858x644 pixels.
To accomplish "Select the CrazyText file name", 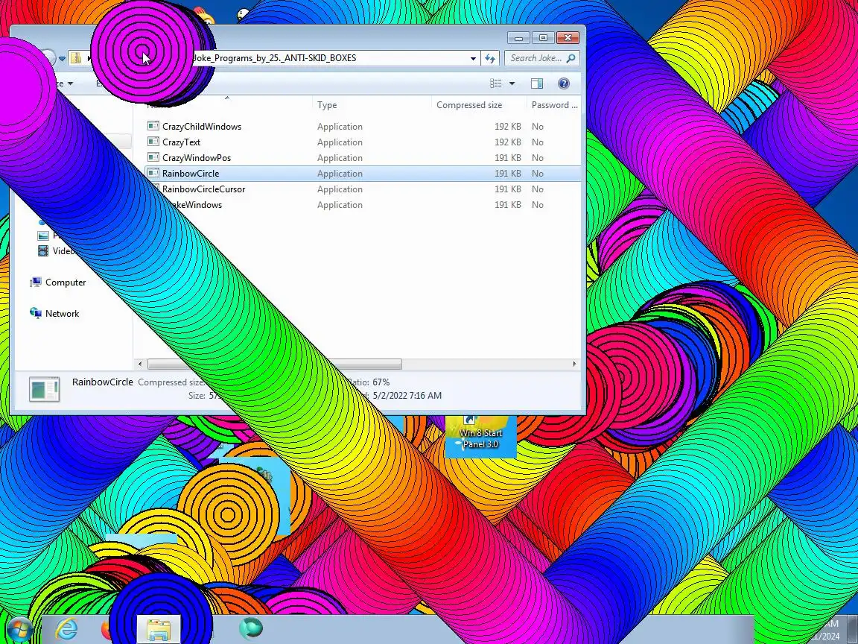I will coord(181,142).
